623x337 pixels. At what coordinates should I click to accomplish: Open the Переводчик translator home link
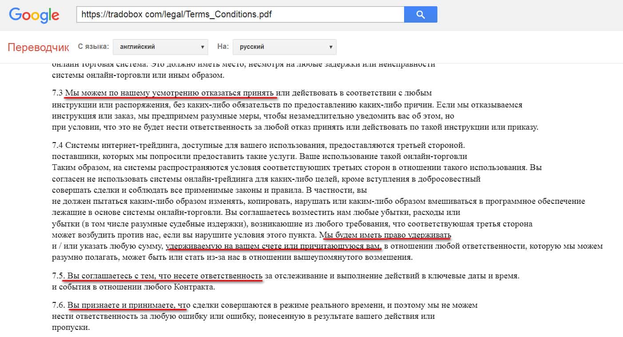39,48
